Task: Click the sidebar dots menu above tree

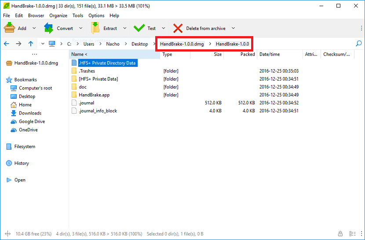Action: click(x=34, y=54)
